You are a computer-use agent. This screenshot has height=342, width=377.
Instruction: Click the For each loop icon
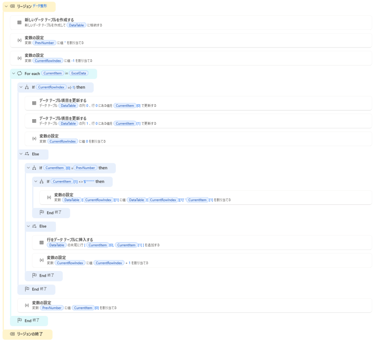click(20, 73)
